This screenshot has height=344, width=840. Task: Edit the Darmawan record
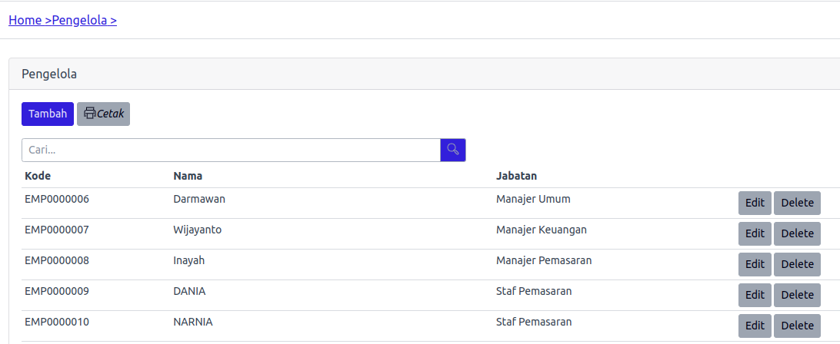[x=755, y=203]
